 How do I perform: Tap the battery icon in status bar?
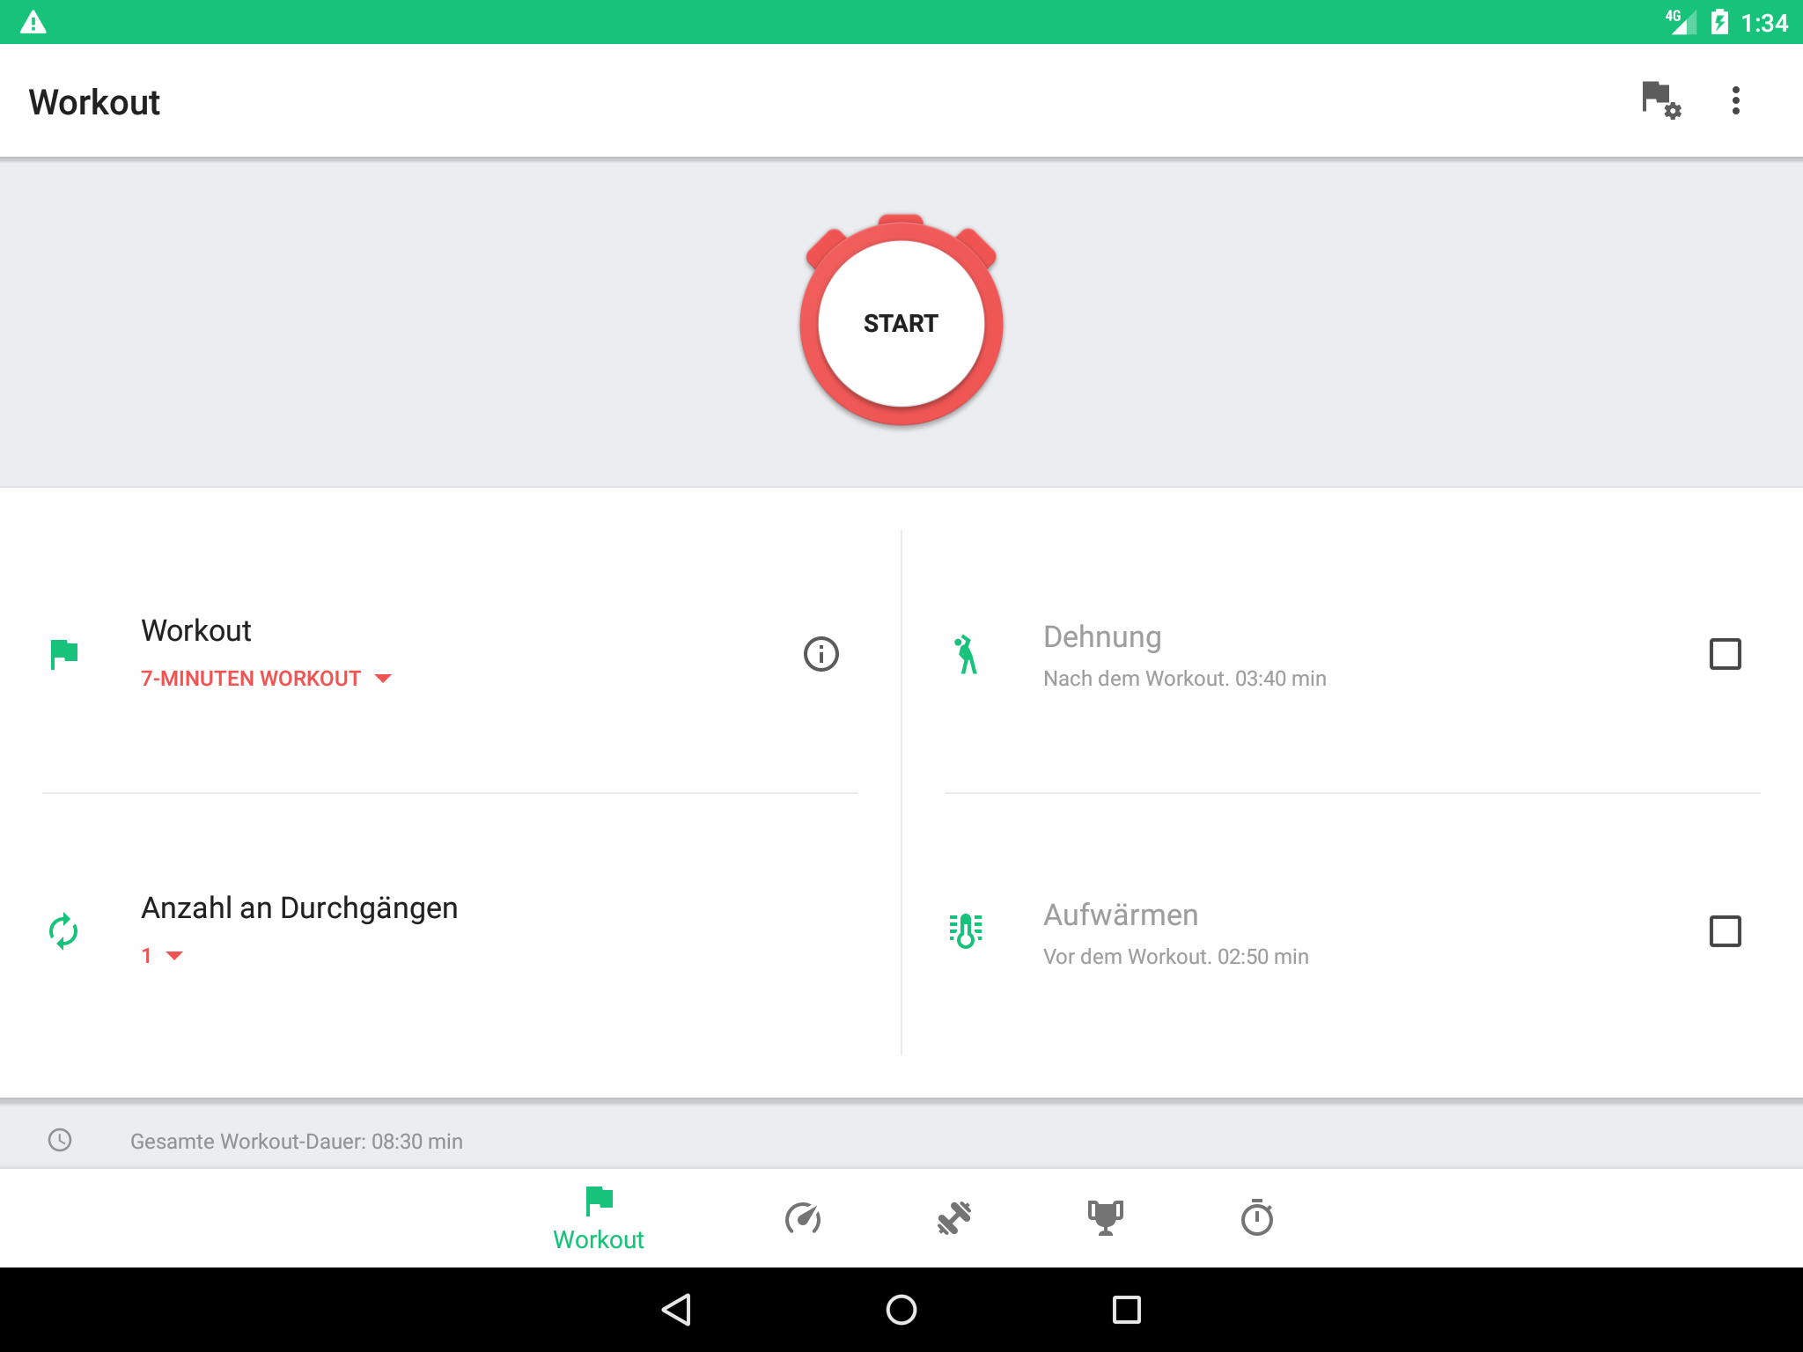coord(1719,22)
